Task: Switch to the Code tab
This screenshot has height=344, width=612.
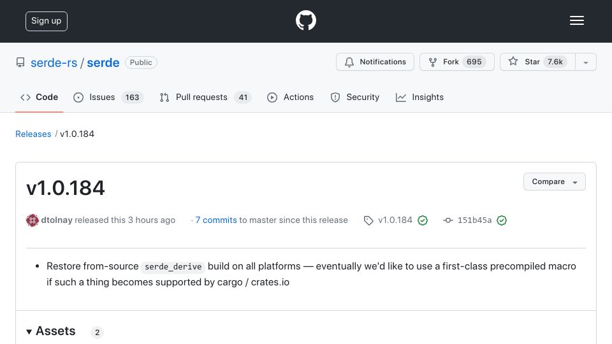Action: pyautogui.click(x=39, y=97)
